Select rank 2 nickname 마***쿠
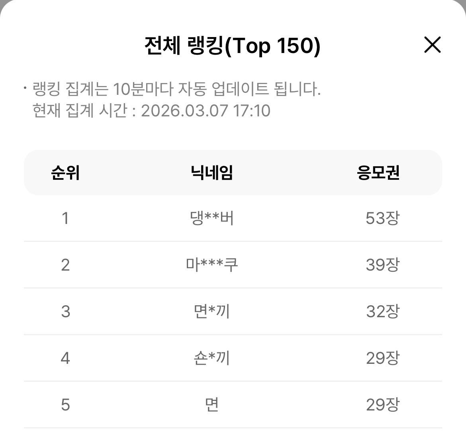 click(x=211, y=265)
